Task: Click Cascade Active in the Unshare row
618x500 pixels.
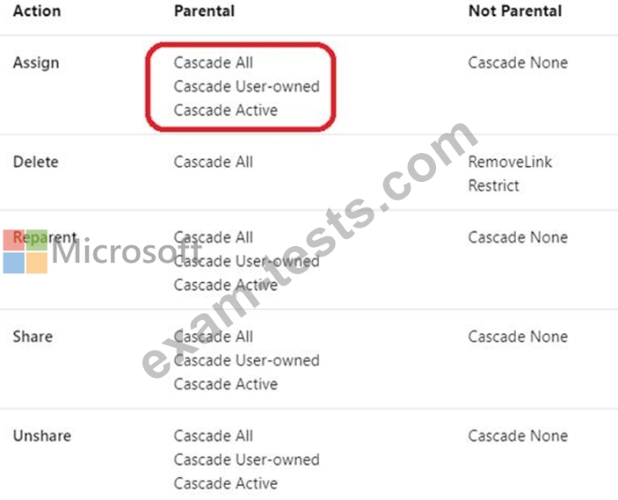Action: pos(225,483)
